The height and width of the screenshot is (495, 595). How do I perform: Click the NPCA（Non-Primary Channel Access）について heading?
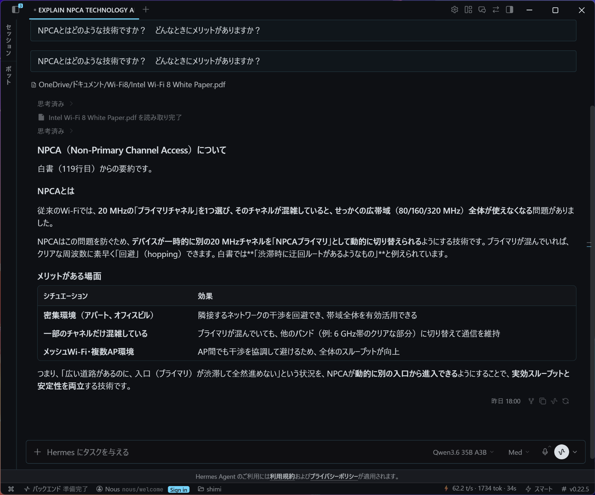[132, 150]
